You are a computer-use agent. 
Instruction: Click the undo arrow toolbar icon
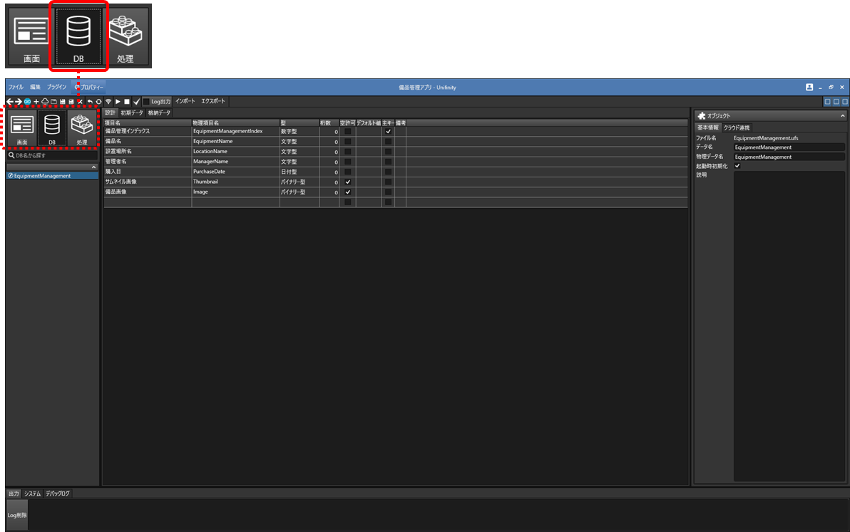pyautogui.click(x=90, y=101)
